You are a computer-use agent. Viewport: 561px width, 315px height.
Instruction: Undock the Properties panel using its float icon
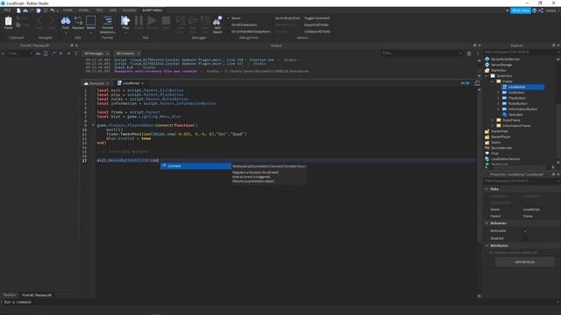point(553,174)
